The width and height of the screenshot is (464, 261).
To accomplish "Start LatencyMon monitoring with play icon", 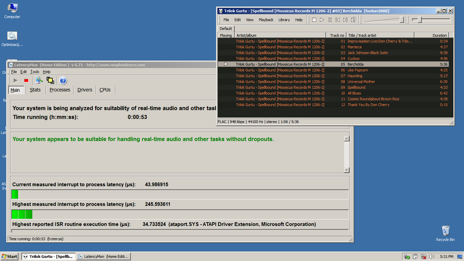I will tap(15, 81).
